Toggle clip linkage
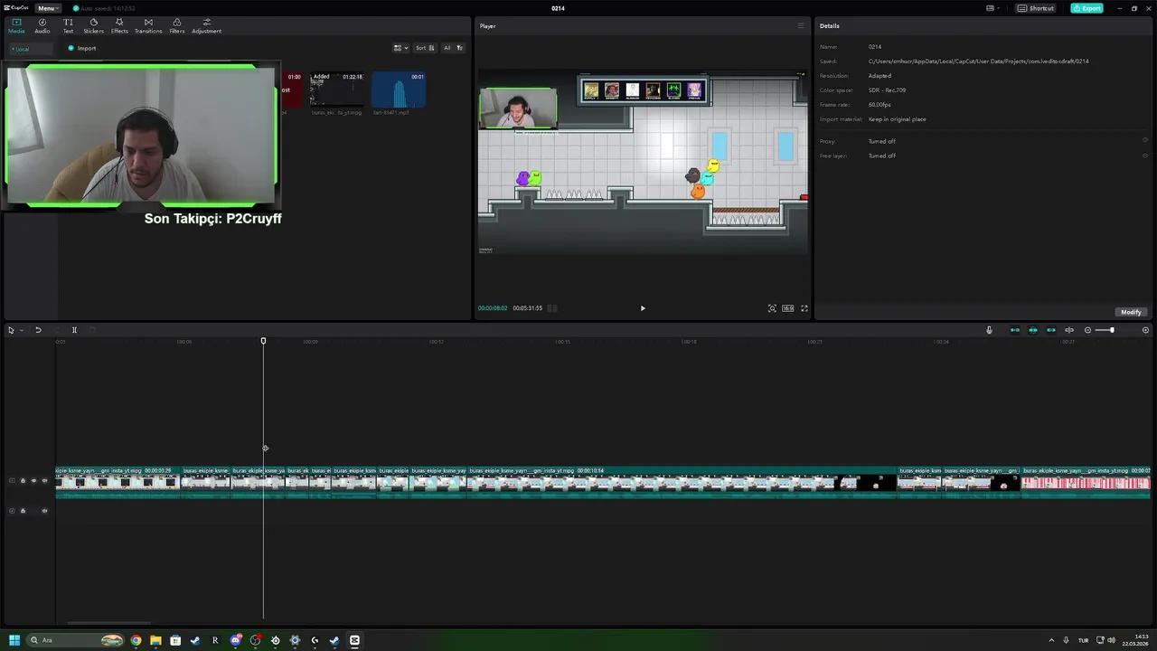The image size is (1157, 651). pyautogui.click(x=1050, y=330)
